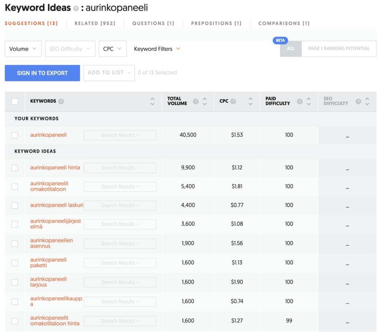Open the Prepositions (1) tab
Viewport: 381px width, 332px height.
coord(216,23)
